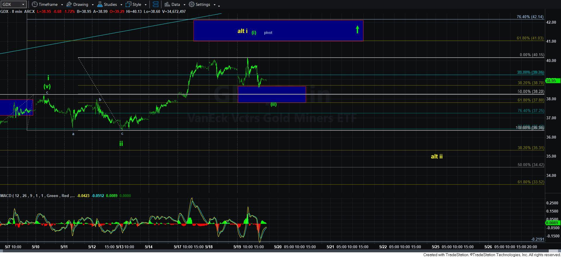The image size is (561, 257).
Task: Click the blue chart-linking icon
Action: [156, 4]
